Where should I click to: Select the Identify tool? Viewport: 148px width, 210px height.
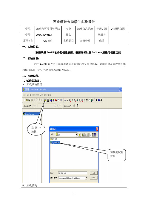pyautogui.click(x=99, y=100)
